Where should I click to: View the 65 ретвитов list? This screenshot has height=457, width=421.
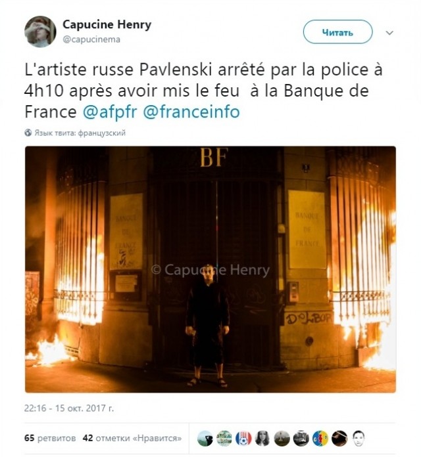coord(50,438)
